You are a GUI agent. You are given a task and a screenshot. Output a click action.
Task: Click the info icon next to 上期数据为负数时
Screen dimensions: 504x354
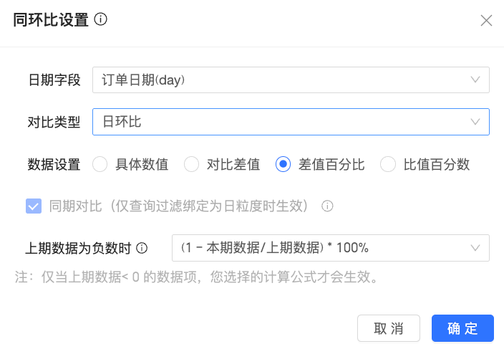142,249
